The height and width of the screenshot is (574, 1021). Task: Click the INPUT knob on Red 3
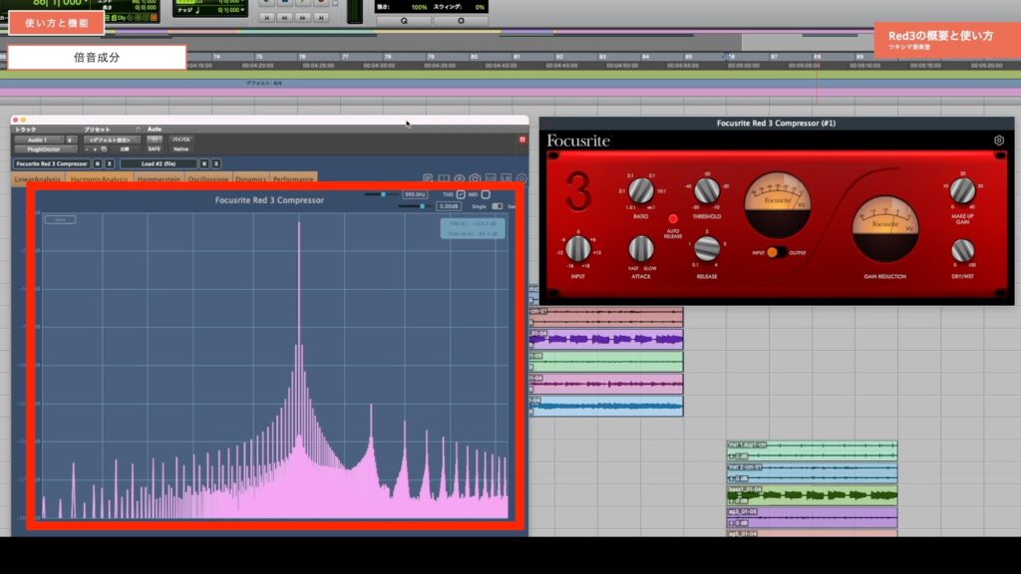pos(577,248)
